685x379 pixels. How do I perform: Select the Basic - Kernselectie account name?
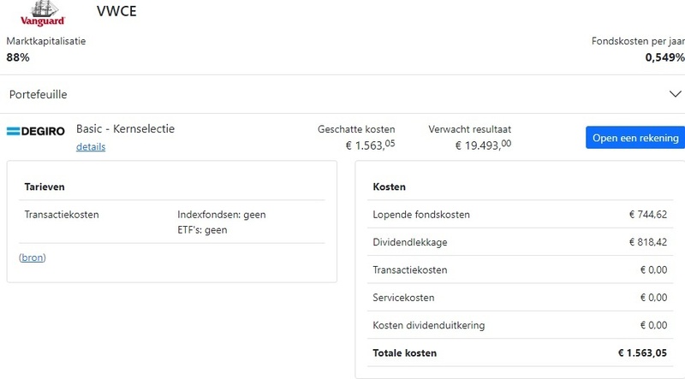click(x=125, y=128)
